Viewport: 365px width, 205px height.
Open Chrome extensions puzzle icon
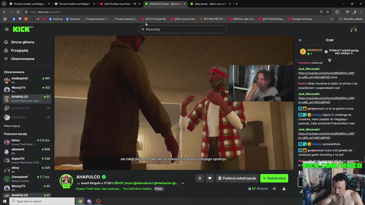click(337, 12)
